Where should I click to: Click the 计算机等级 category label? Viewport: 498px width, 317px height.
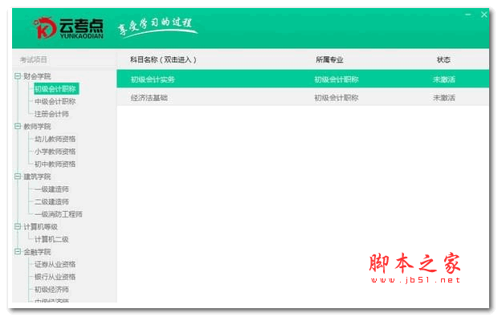41,227
